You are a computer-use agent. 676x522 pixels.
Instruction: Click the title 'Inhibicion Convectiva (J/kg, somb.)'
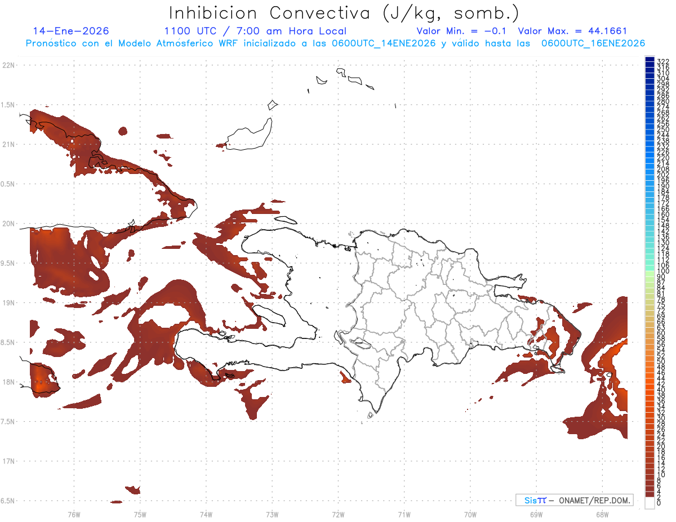click(x=344, y=13)
